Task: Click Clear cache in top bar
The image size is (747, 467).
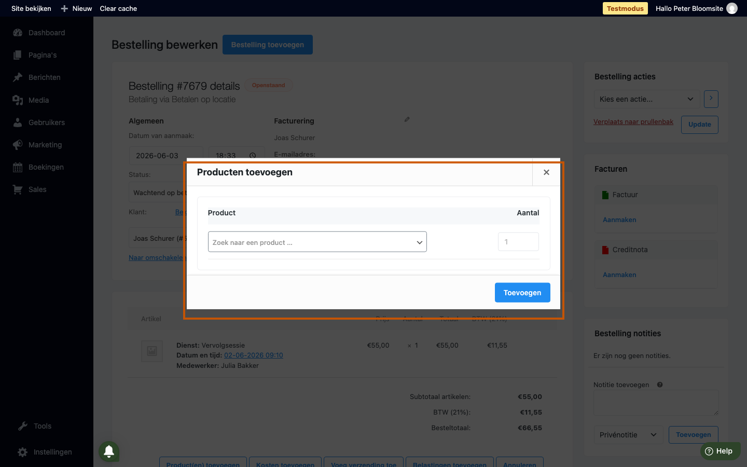Action: 118,8
